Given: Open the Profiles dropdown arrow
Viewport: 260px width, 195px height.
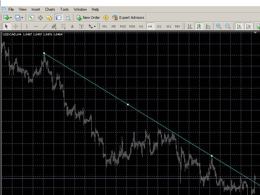Looking at the screenshot, I should 22,18.
